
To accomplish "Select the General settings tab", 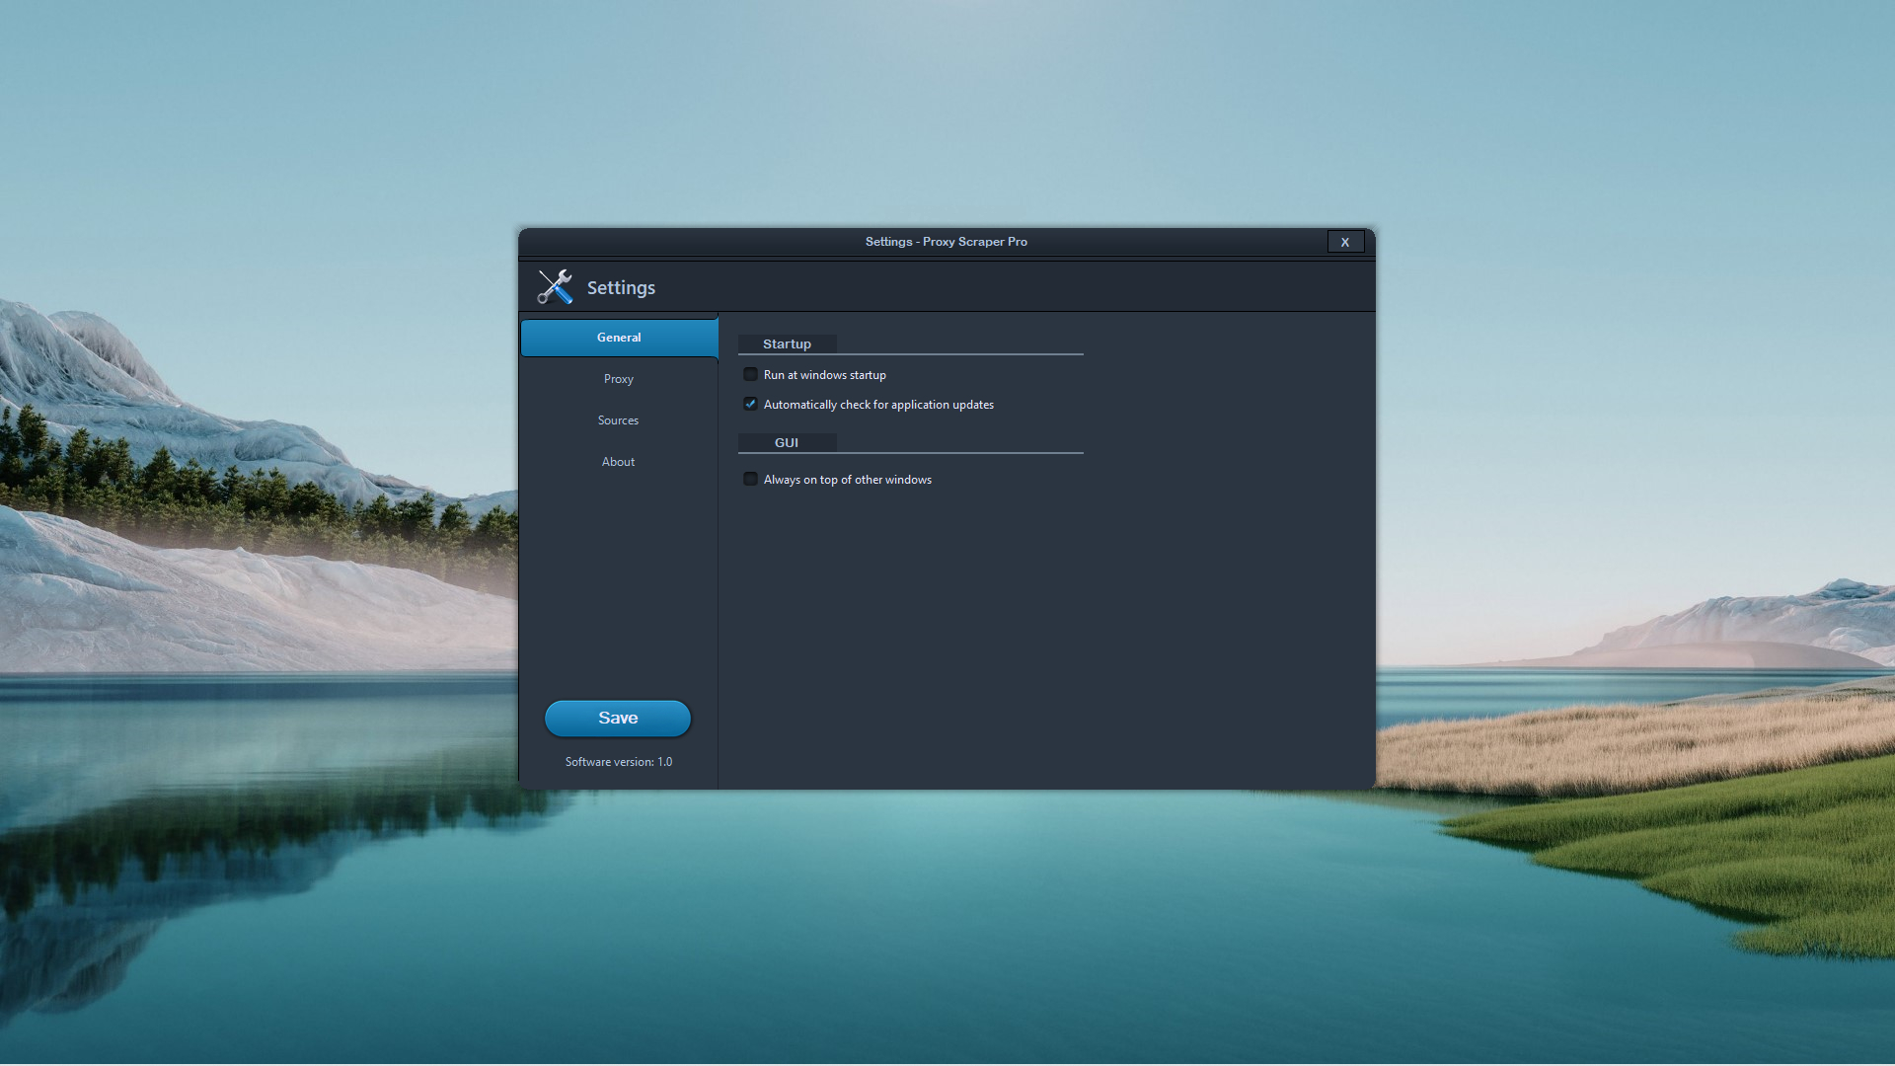I will 619,338.
